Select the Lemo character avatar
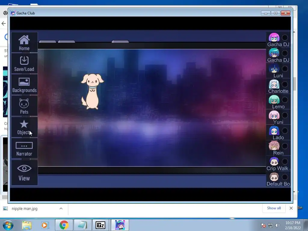This screenshot has height=231, width=308. 274,100
